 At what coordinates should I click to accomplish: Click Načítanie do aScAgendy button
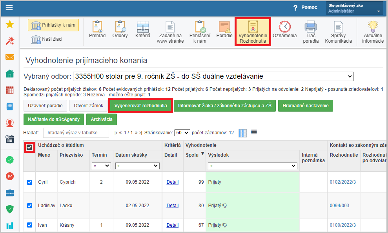pyautogui.click(x=54, y=119)
